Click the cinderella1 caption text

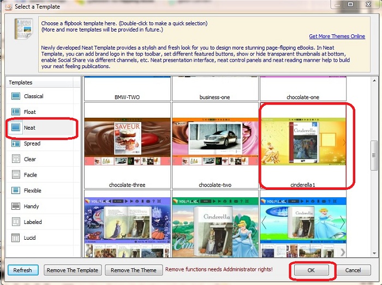coord(302,185)
